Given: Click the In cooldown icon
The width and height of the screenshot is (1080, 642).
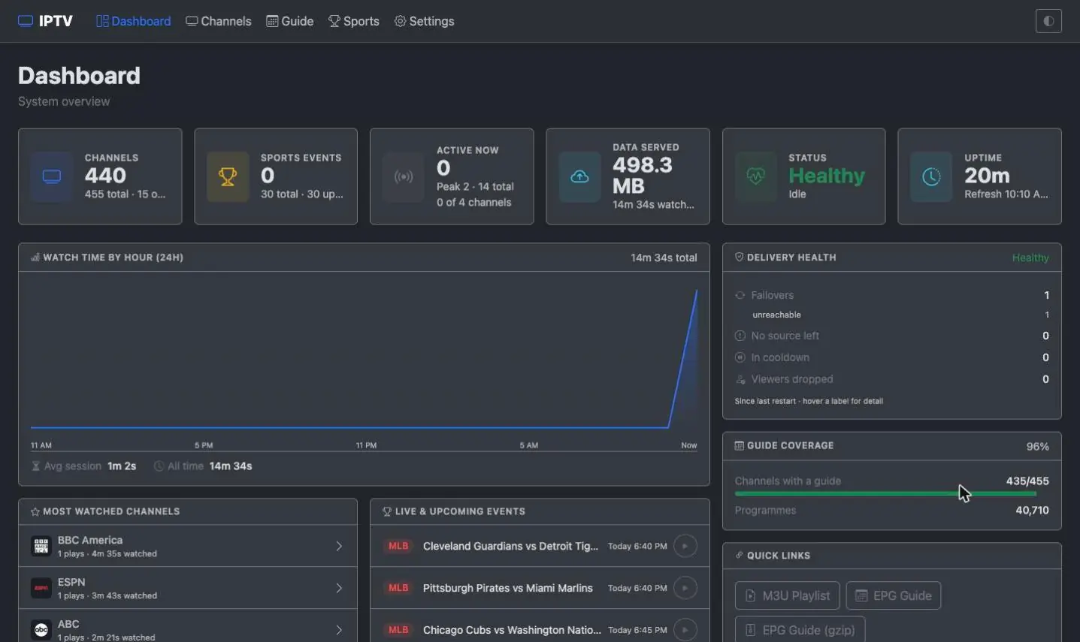Looking at the screenshot, I should [740, 357].
